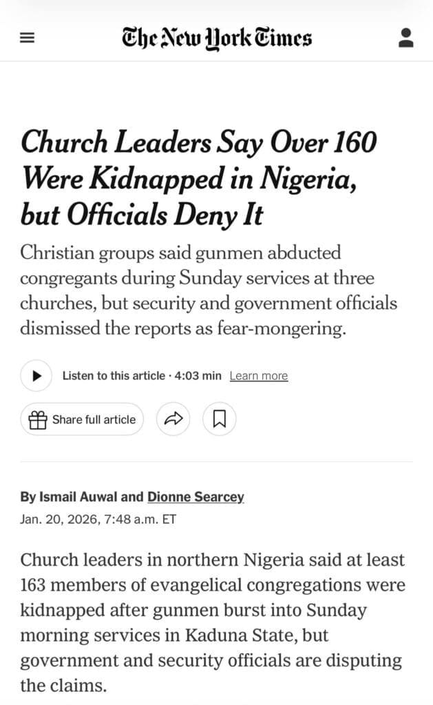Tap the account profile icon
433x705 pixels.
coord(406,38)
